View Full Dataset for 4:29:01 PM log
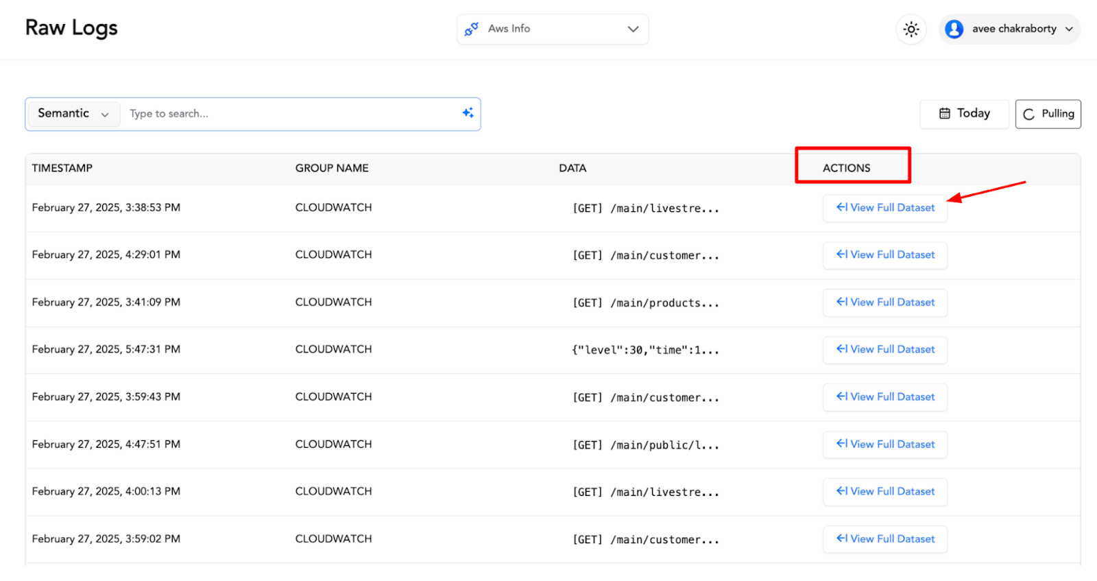Screen dimensions: 1097x581 tap(885, 255)
